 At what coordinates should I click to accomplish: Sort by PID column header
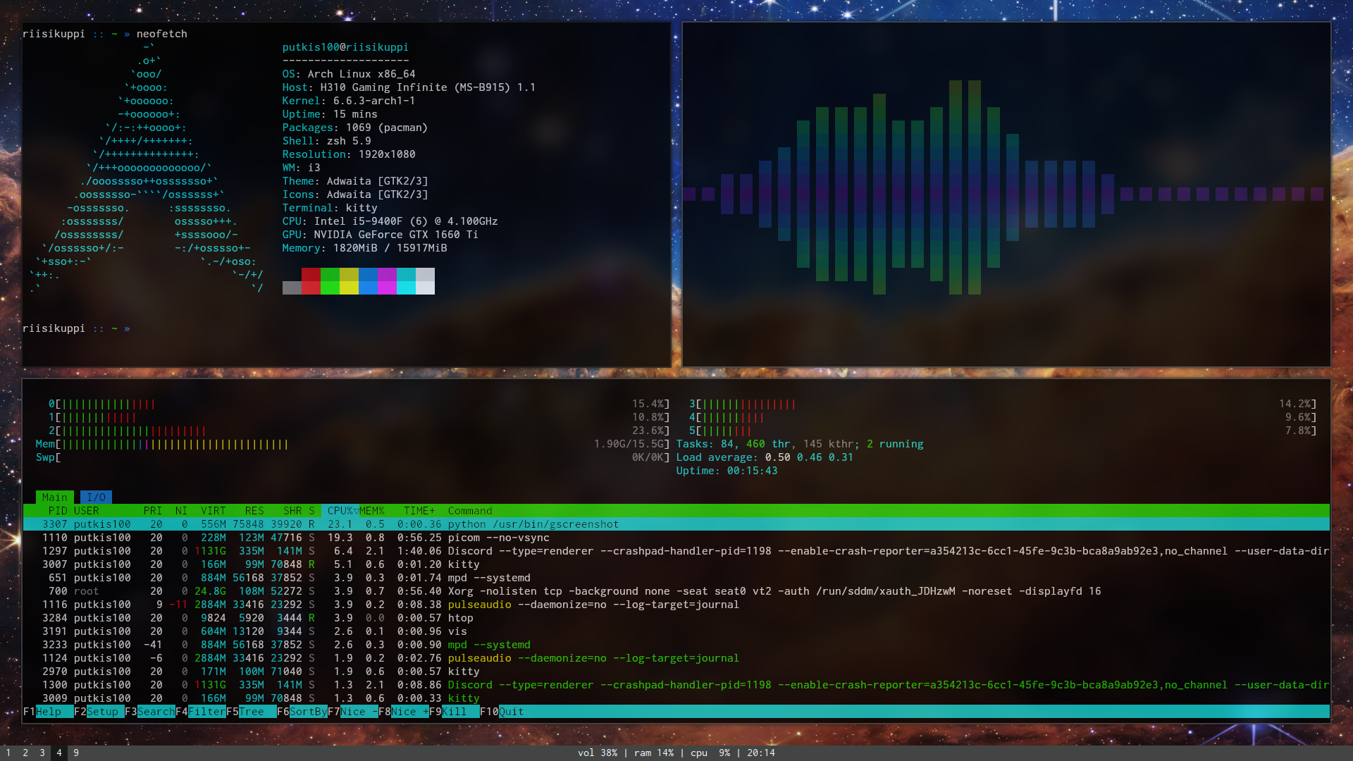point(58,511)
